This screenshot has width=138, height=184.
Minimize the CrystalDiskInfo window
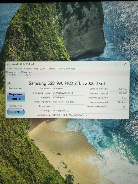pyautogui.click(x=108, y=64)
